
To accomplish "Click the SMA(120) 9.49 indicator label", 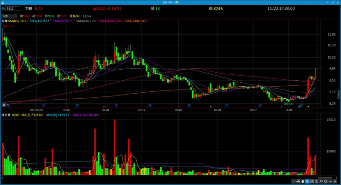I will tap(110, 21).
